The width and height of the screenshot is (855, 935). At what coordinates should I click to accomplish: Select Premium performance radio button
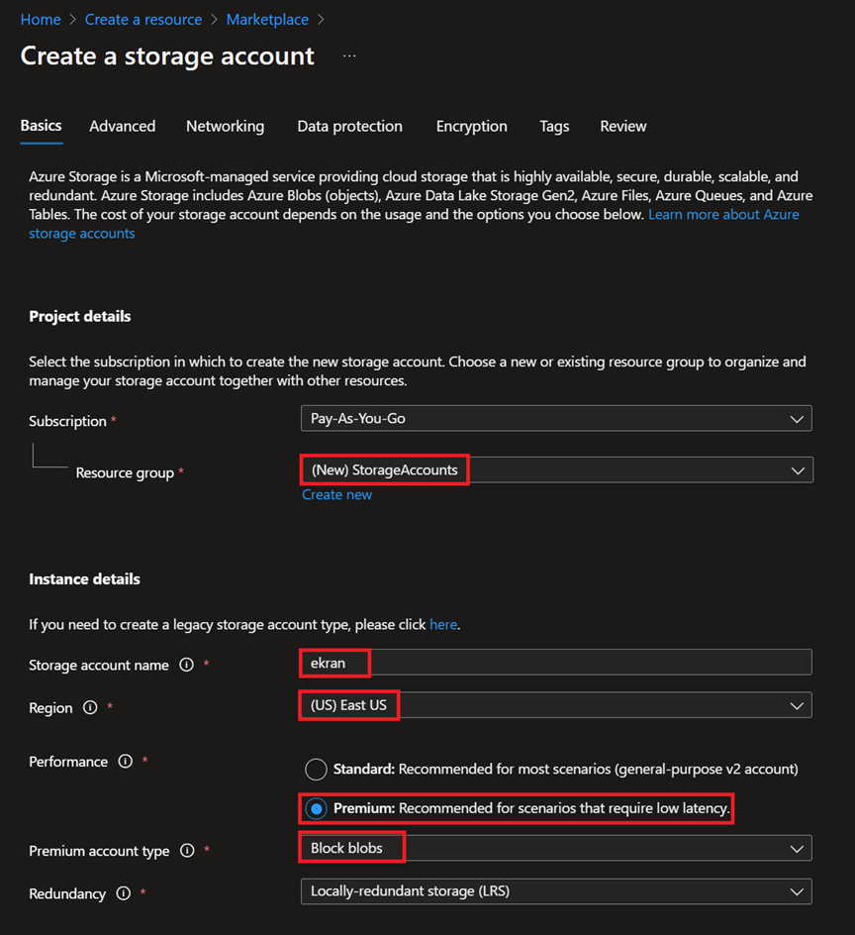click(x=316, y=809)
